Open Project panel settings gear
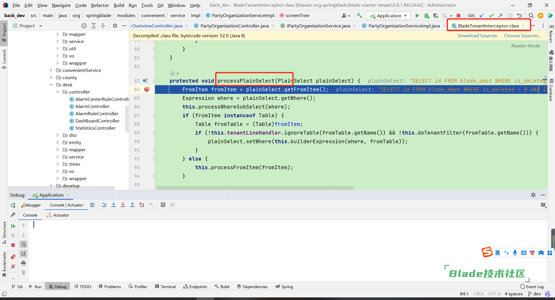Viewport: 555px width, 300px height. (115, 26)
